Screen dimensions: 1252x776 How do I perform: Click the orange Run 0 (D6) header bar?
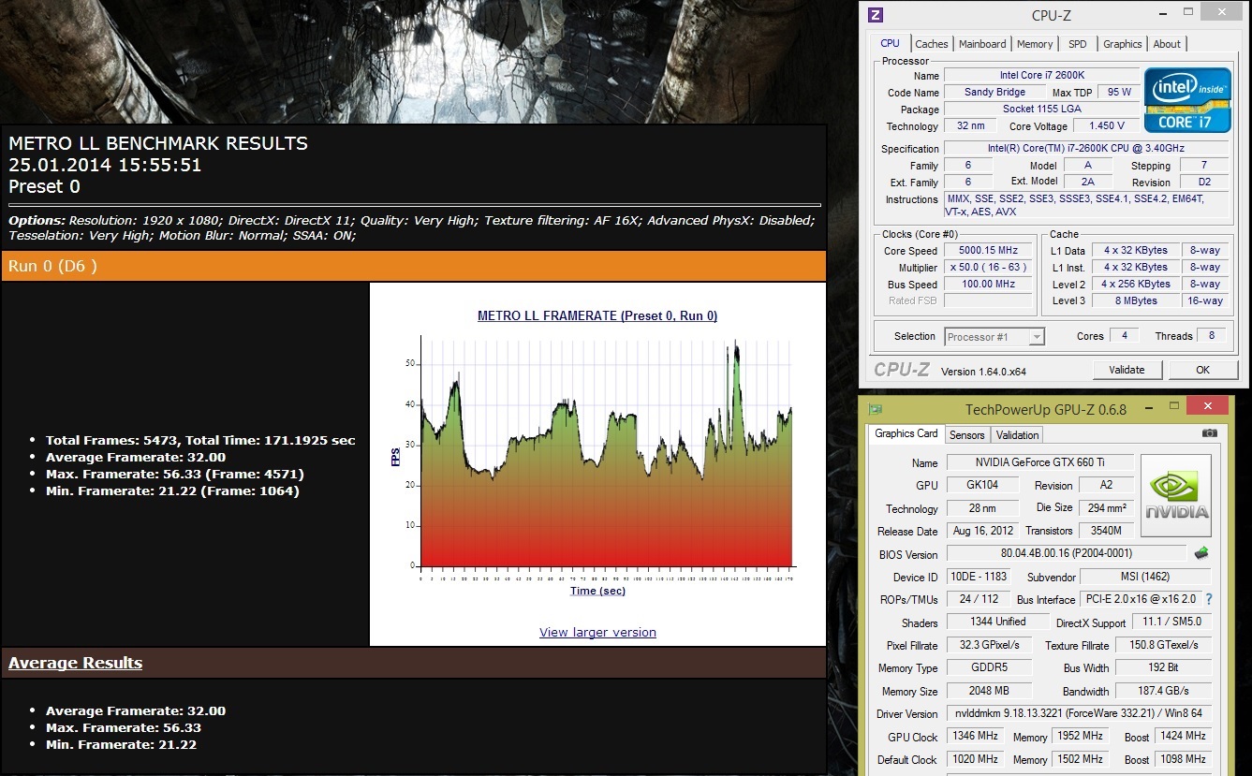point(413,266)
